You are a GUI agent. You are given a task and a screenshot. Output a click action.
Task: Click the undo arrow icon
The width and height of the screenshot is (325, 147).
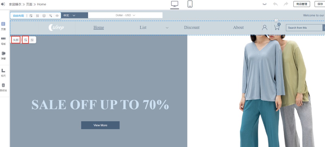275,4
